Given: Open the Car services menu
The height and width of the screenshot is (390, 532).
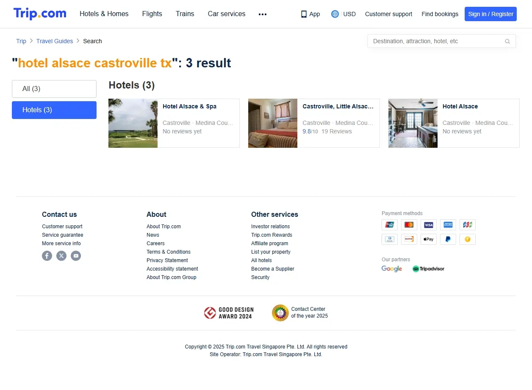Looking at the screenshot, I should click(x=227, y=14).
